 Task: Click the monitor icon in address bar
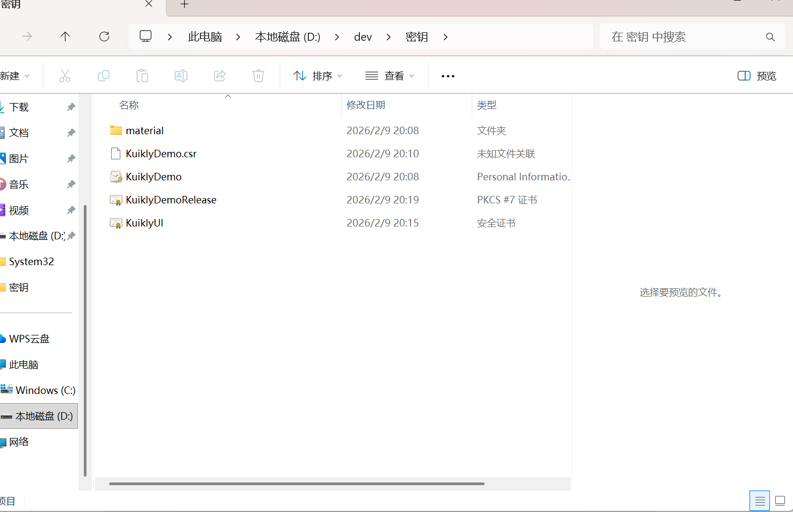pos(146,36)
